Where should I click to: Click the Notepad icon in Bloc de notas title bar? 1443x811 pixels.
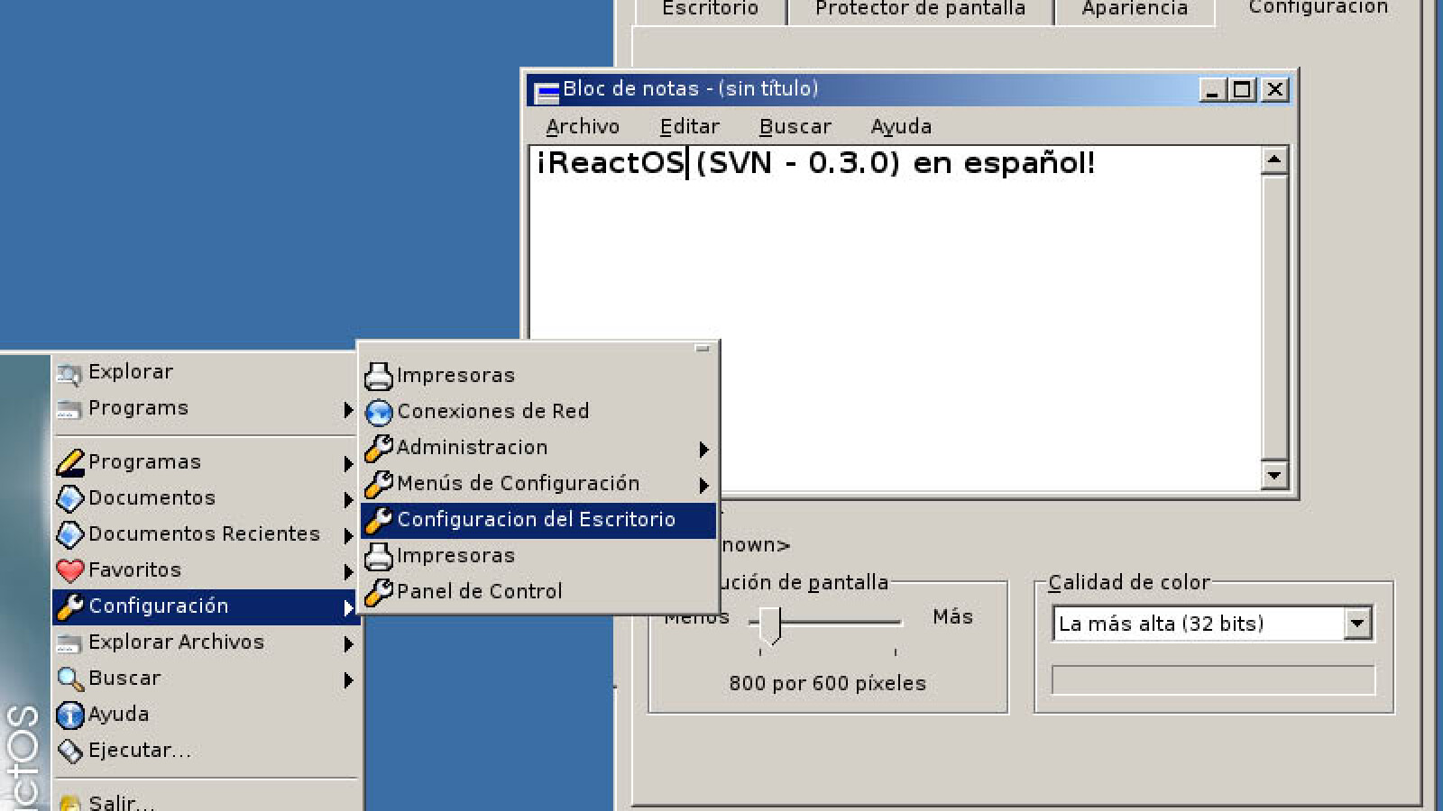click(546, 91)
